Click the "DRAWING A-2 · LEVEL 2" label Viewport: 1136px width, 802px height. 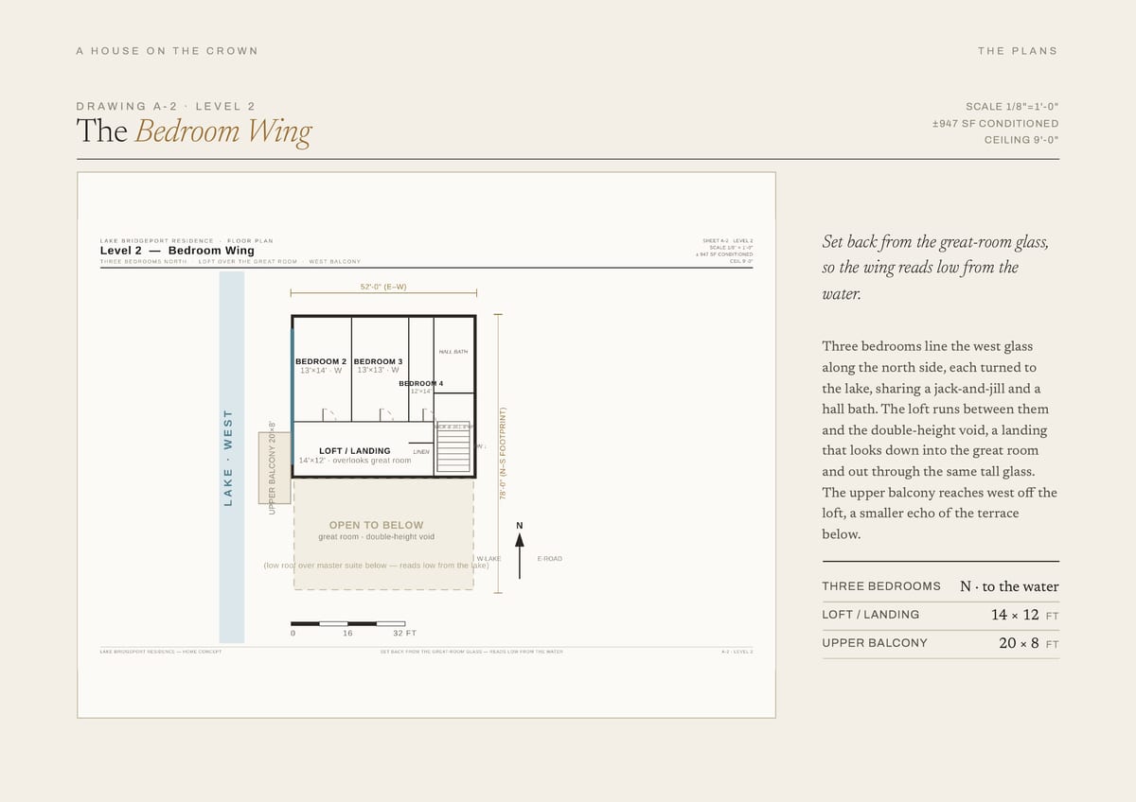166,106
